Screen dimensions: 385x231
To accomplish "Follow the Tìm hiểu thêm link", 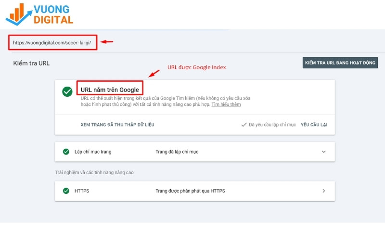I will pos(226,104).
